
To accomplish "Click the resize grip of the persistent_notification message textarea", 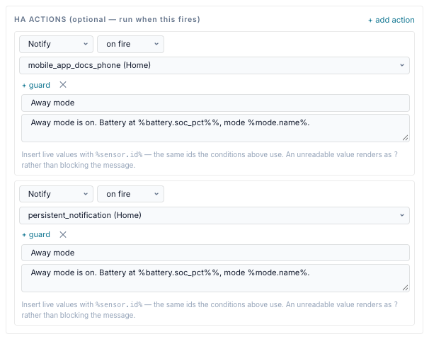I will (406, 288).
